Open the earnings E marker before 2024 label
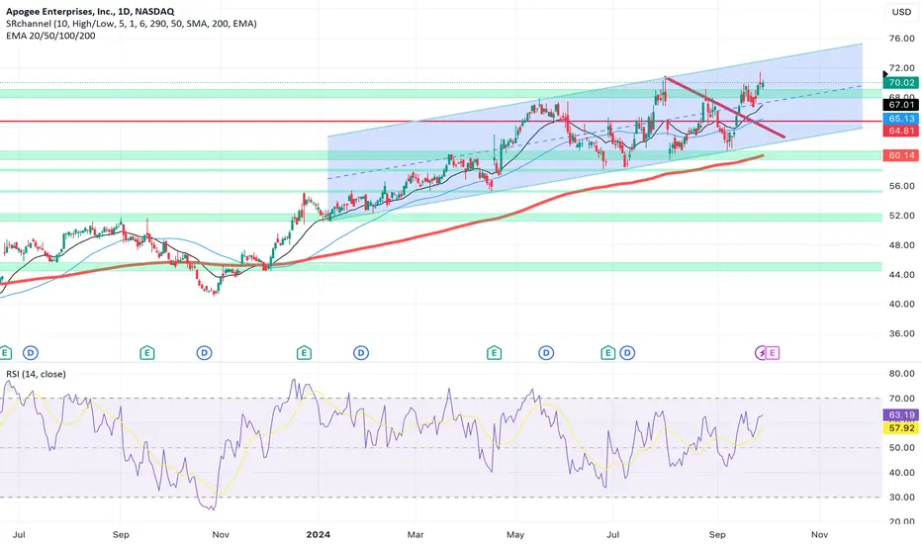 coord(304,353)
